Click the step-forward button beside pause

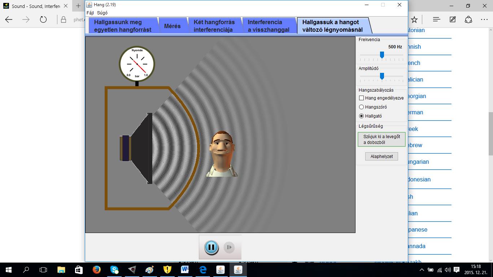229,247
